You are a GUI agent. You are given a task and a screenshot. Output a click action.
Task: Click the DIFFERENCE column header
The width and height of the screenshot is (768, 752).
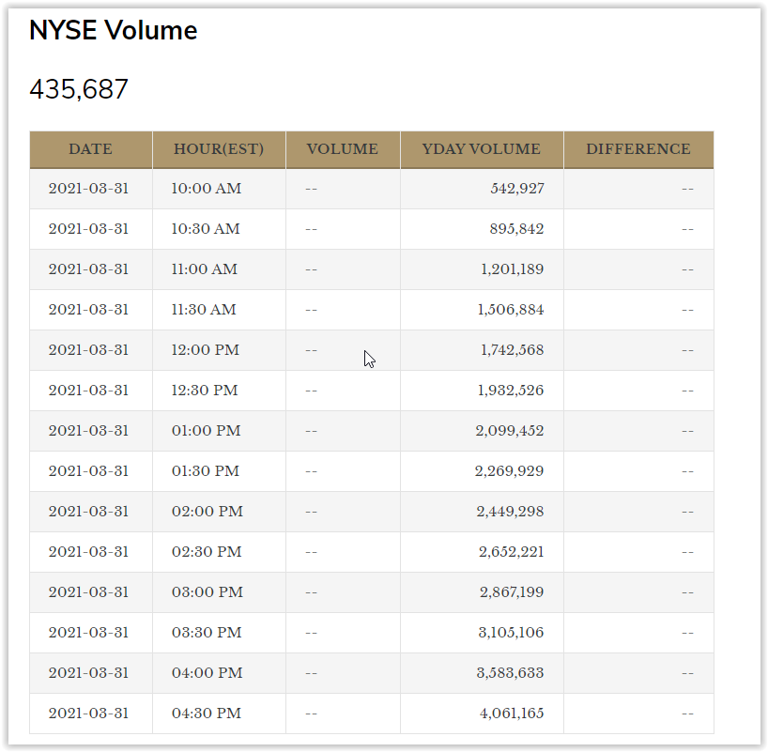point(638,149)
